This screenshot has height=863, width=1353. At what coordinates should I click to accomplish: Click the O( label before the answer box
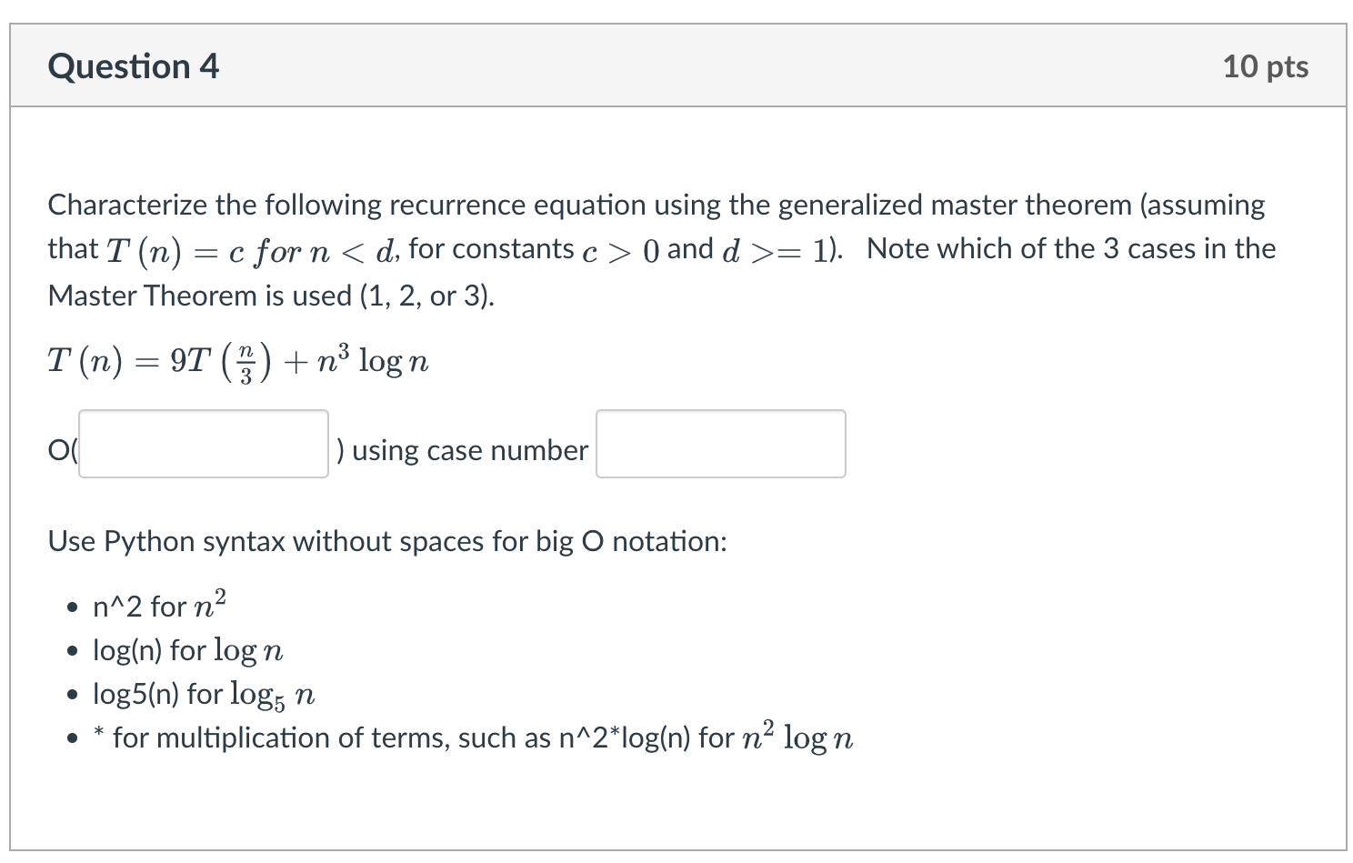point(59,449)
